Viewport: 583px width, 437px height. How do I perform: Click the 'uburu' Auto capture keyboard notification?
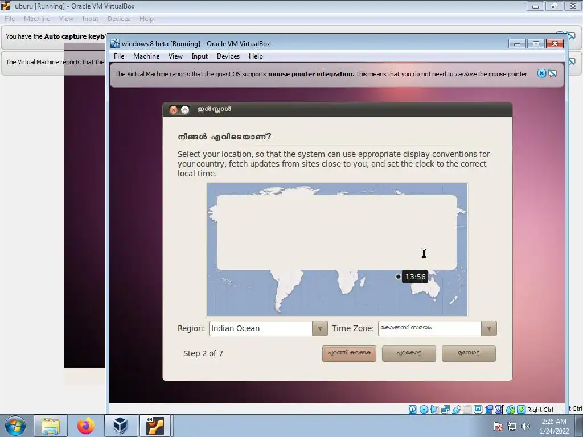55,36
